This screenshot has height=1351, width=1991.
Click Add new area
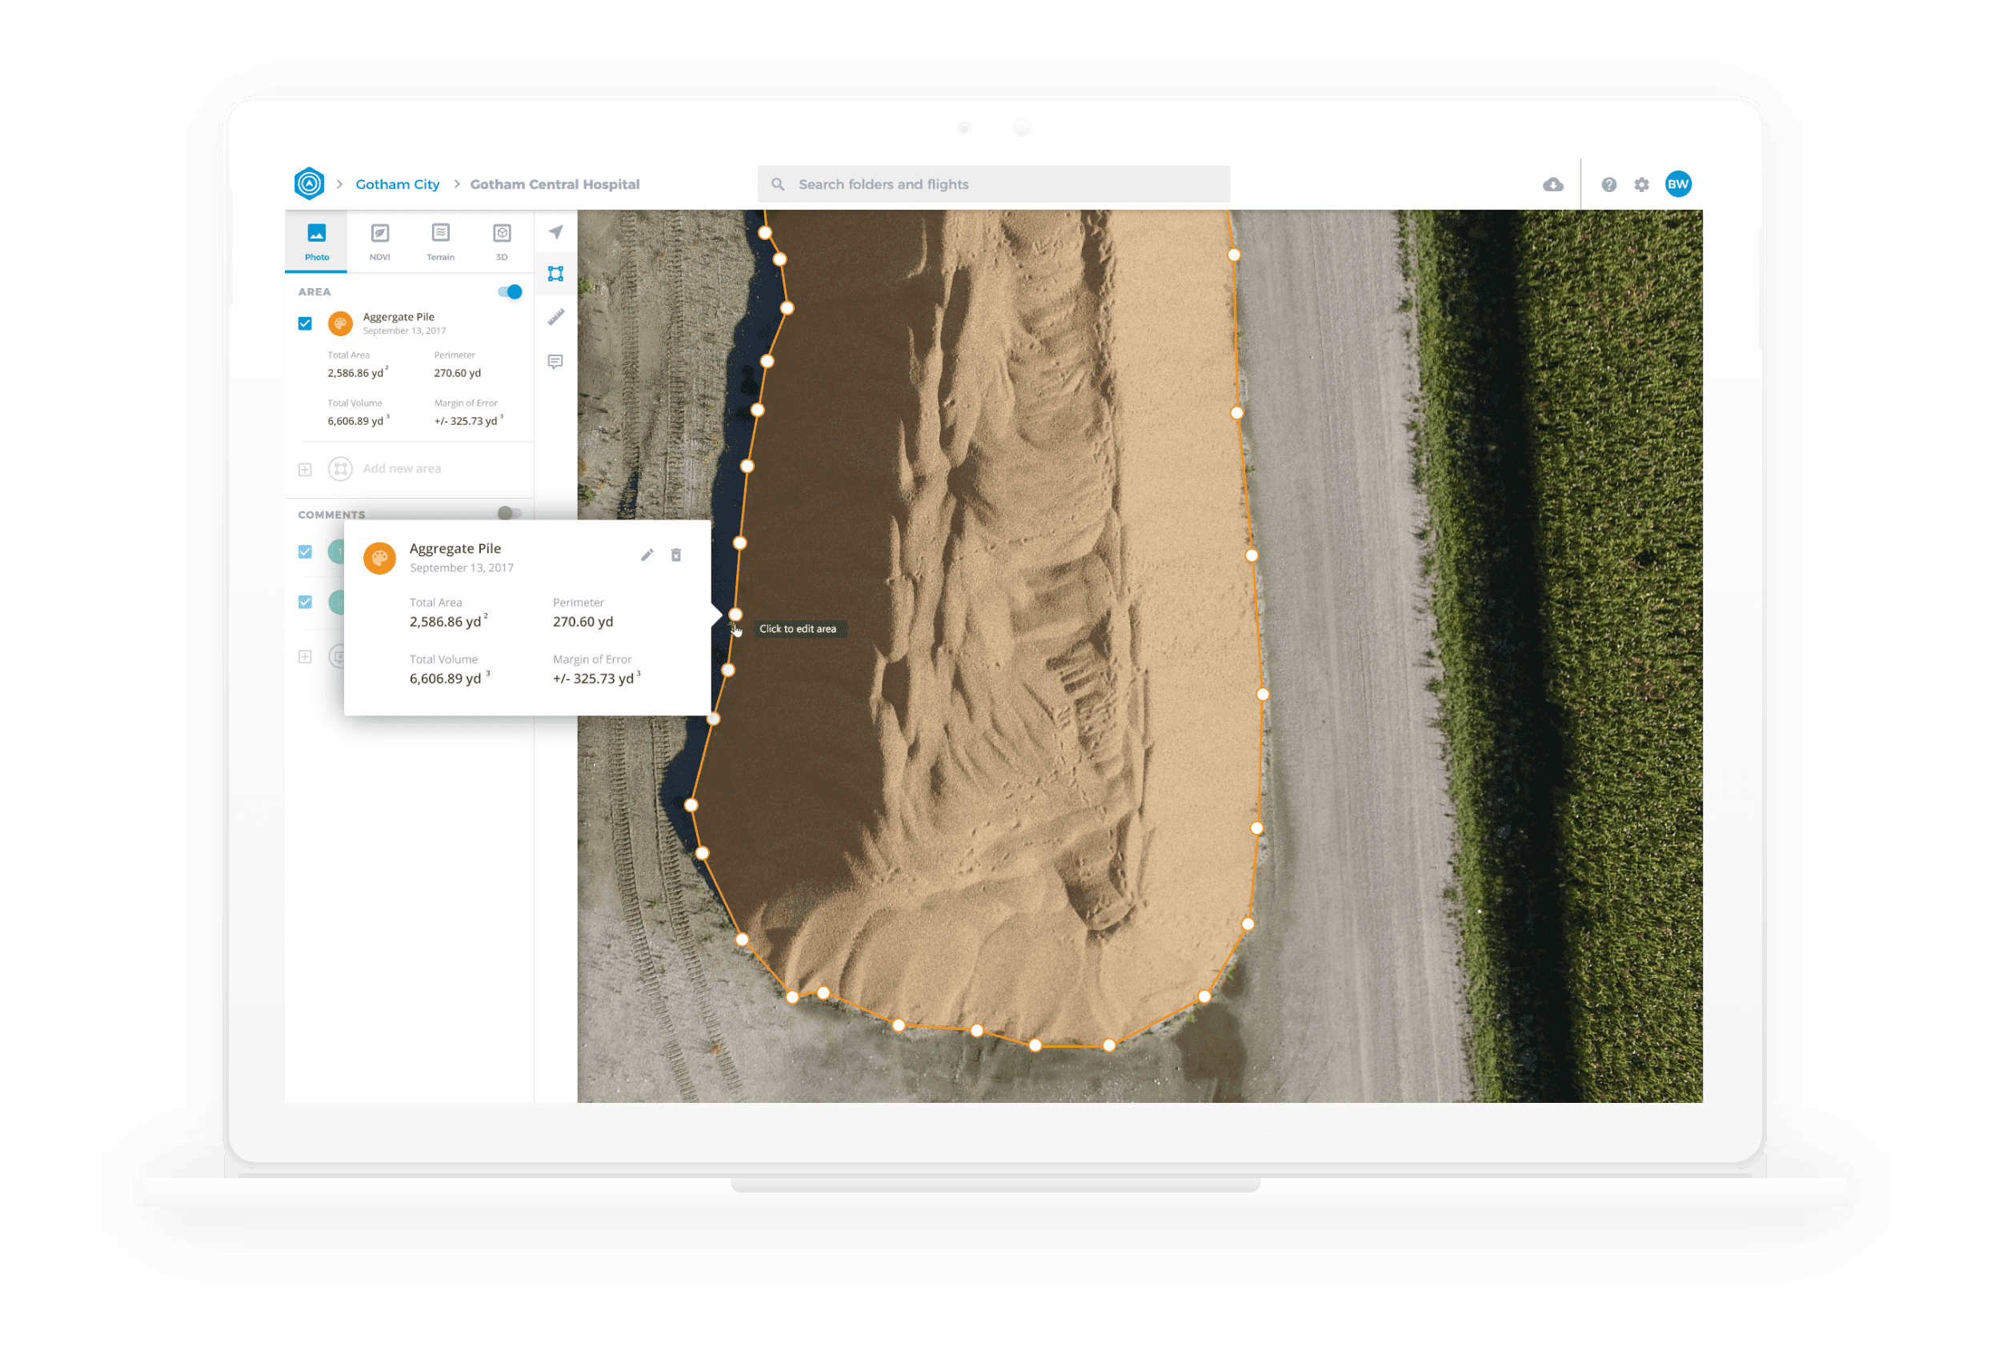pyautogui.click(x=402, y=469)
